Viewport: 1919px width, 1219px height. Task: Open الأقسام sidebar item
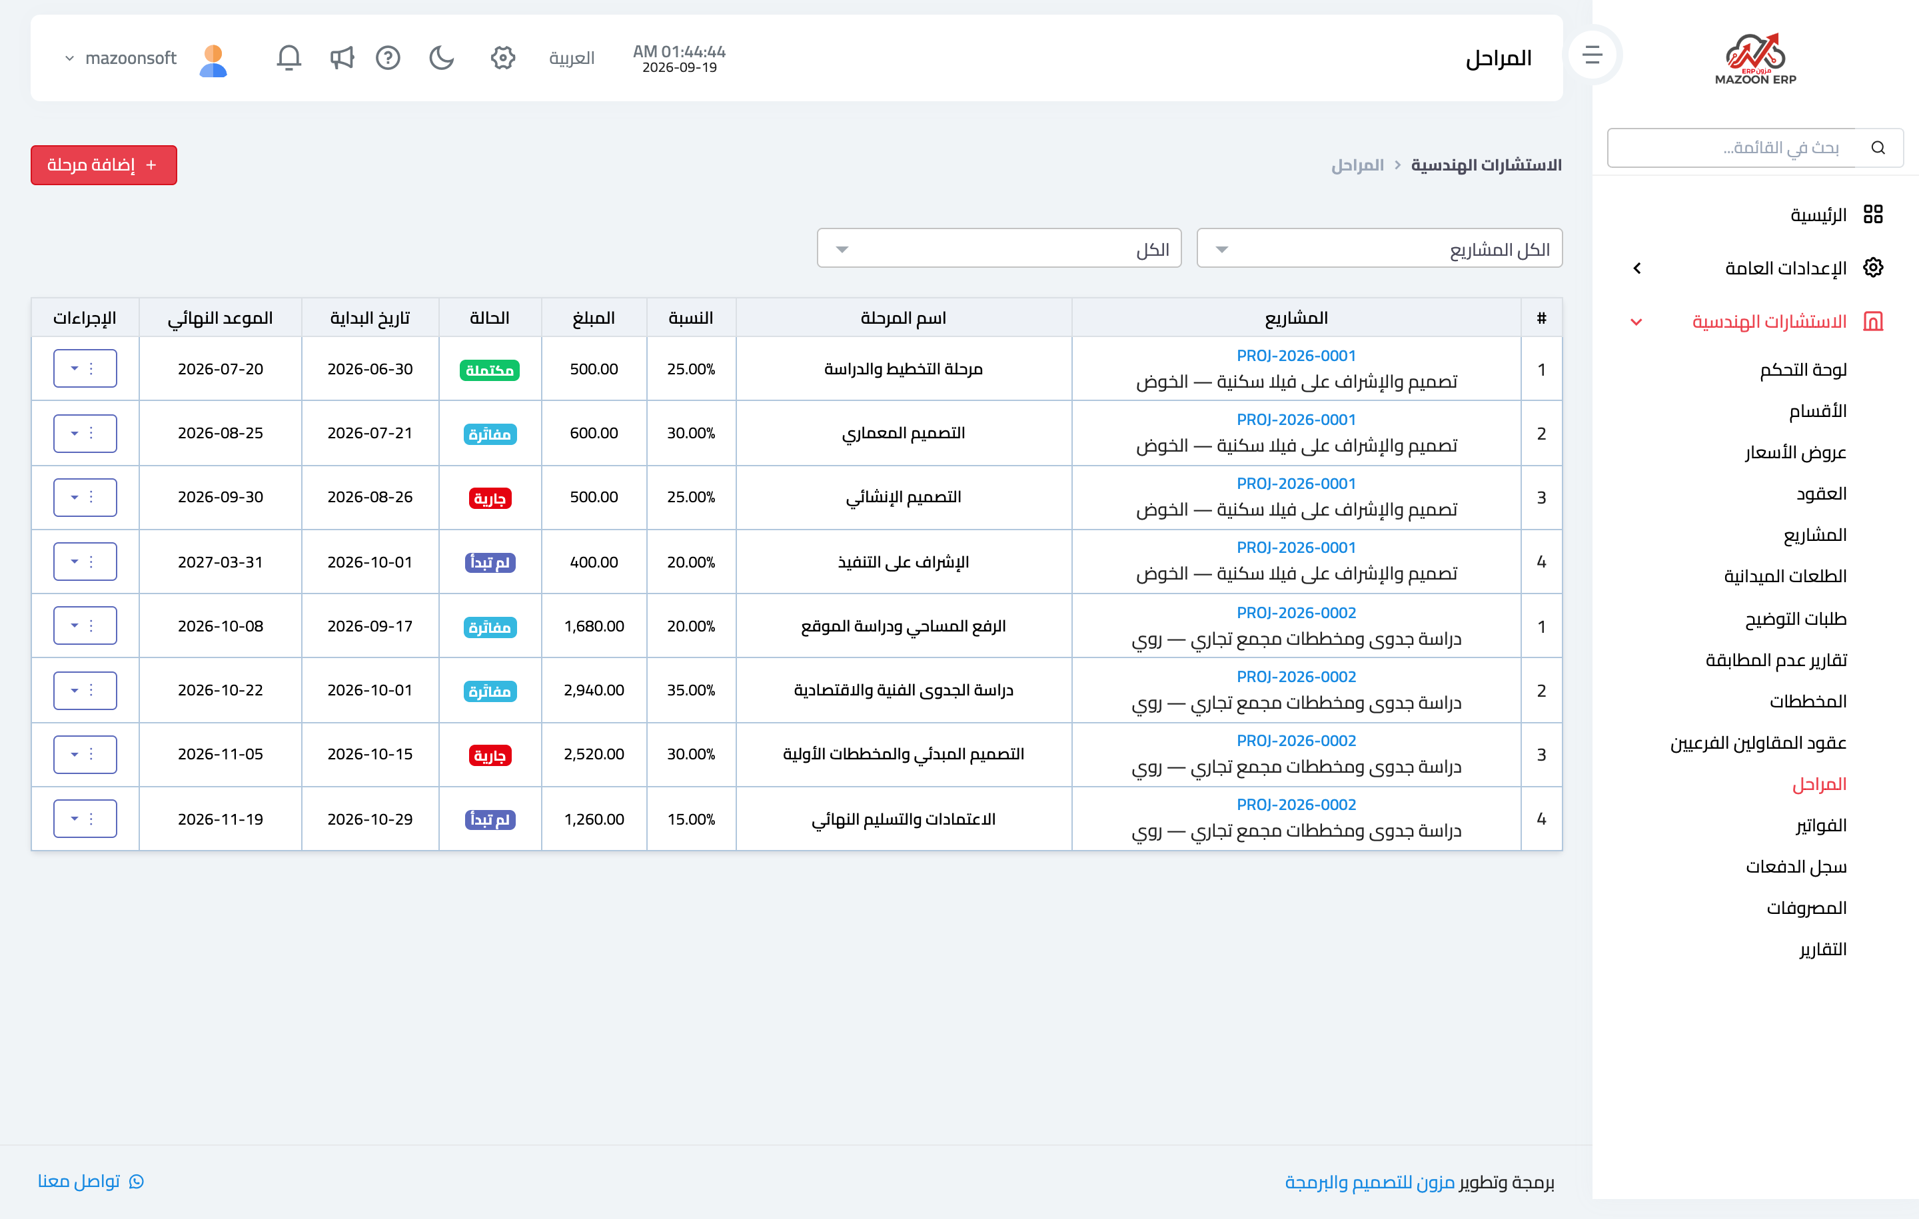pyautogui.click(x=1817, y=411)
